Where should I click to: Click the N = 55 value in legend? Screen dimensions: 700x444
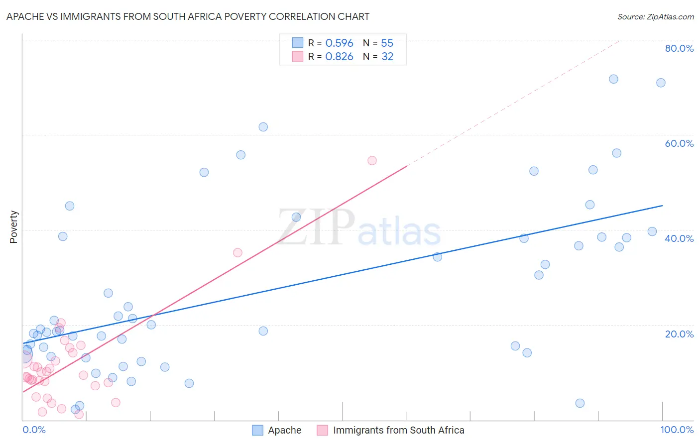click(378, 43)
